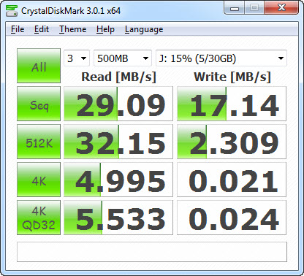Expand the 500MB test size dropdown
304x276 pixels.
[123, 58]
